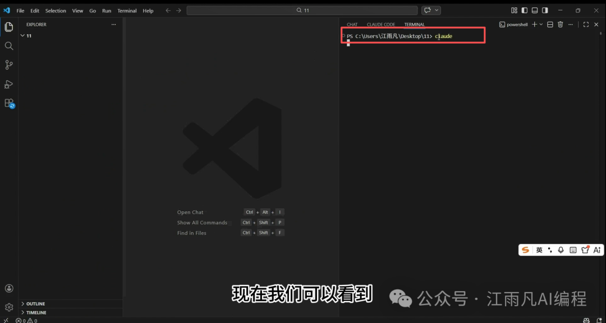Screen dimensions: 606x323
Task: Open the Accounts menu icon
Action: coord(9,288)
